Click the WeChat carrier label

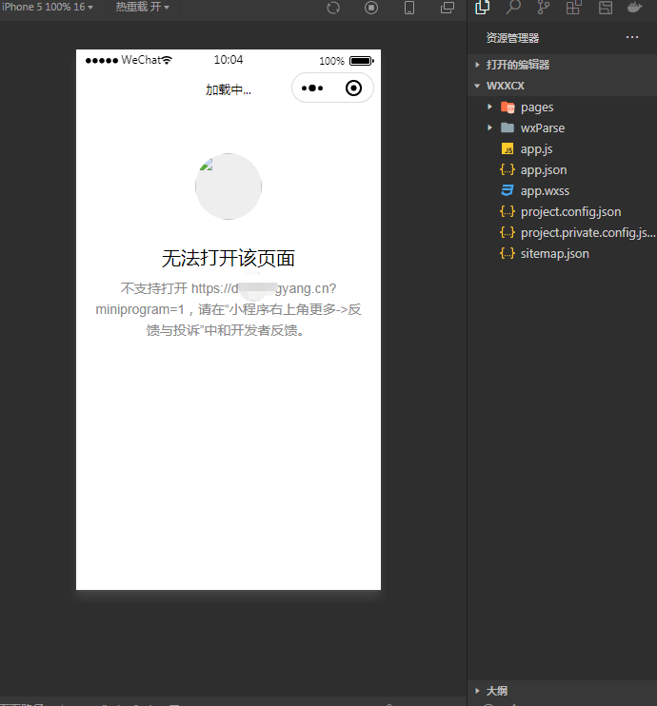click(141, 60)
